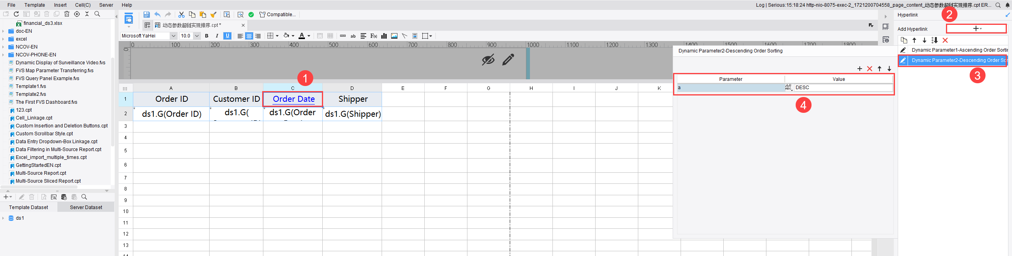The height and width of the screenshot is (256, 1012).
Task: Open the File menu
Action: tap(11, 5)
